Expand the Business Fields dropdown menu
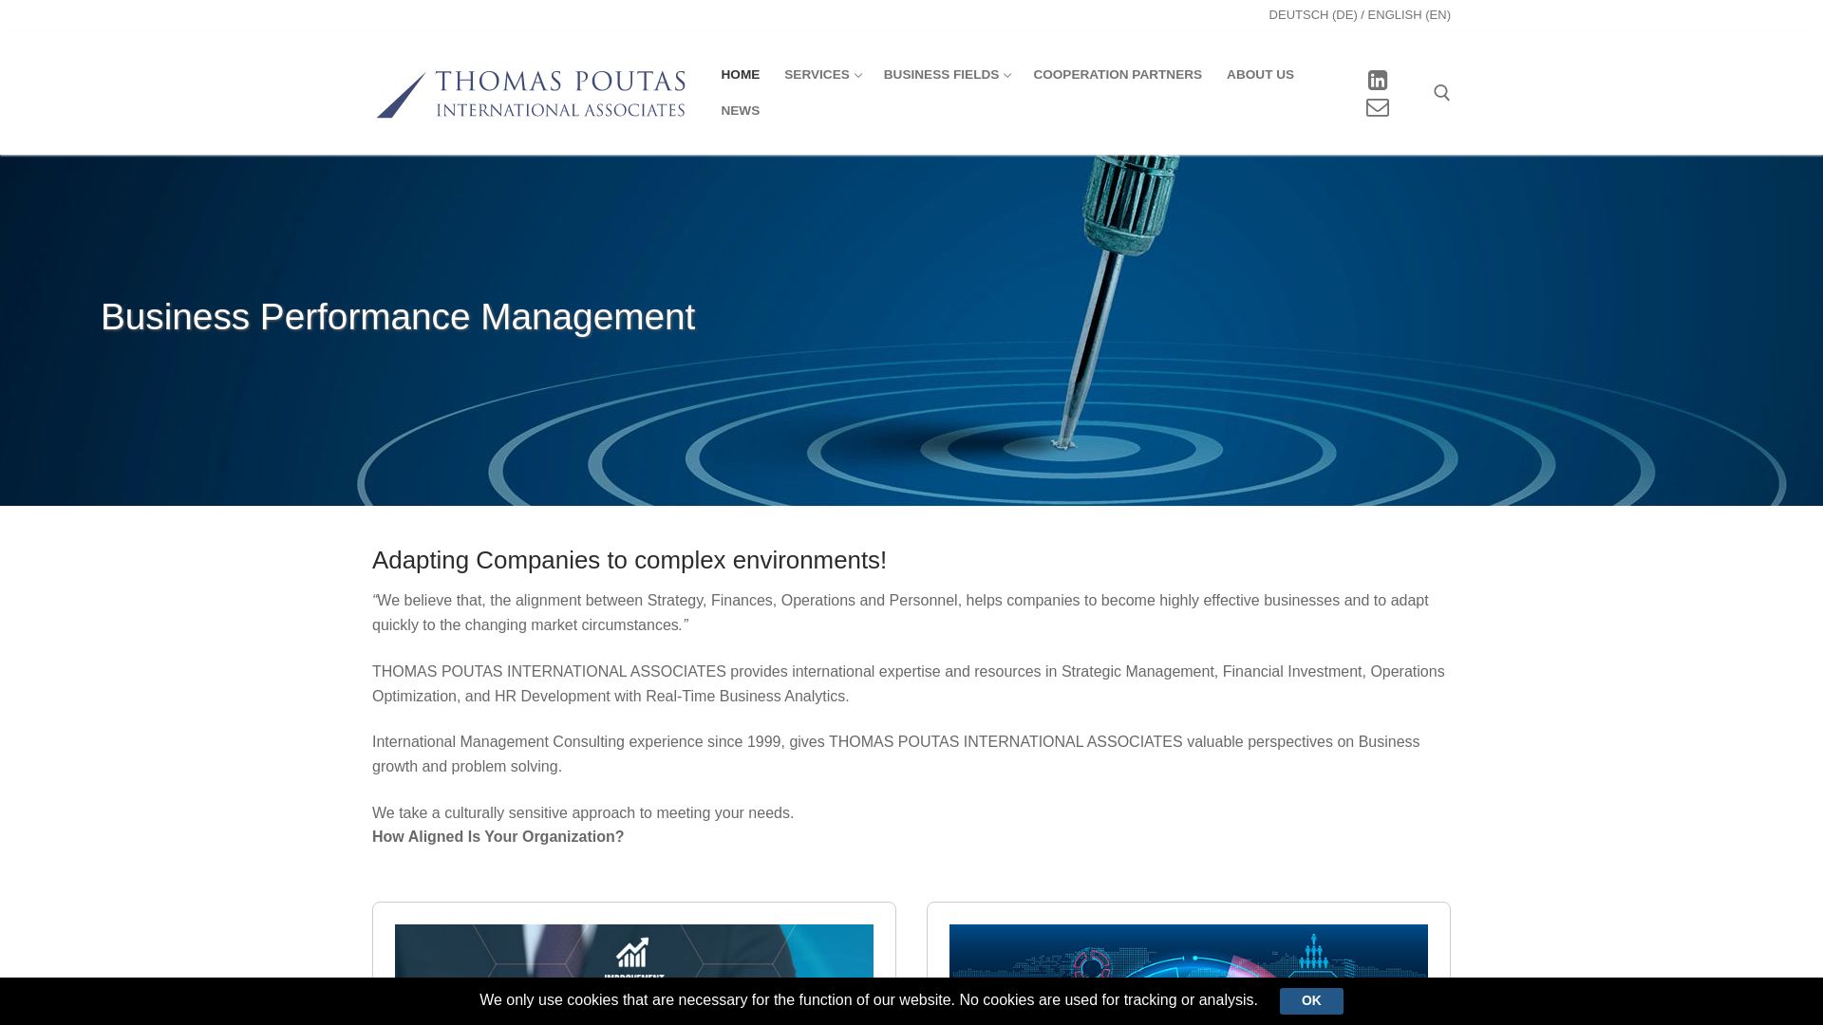 [x=947, y=75]
